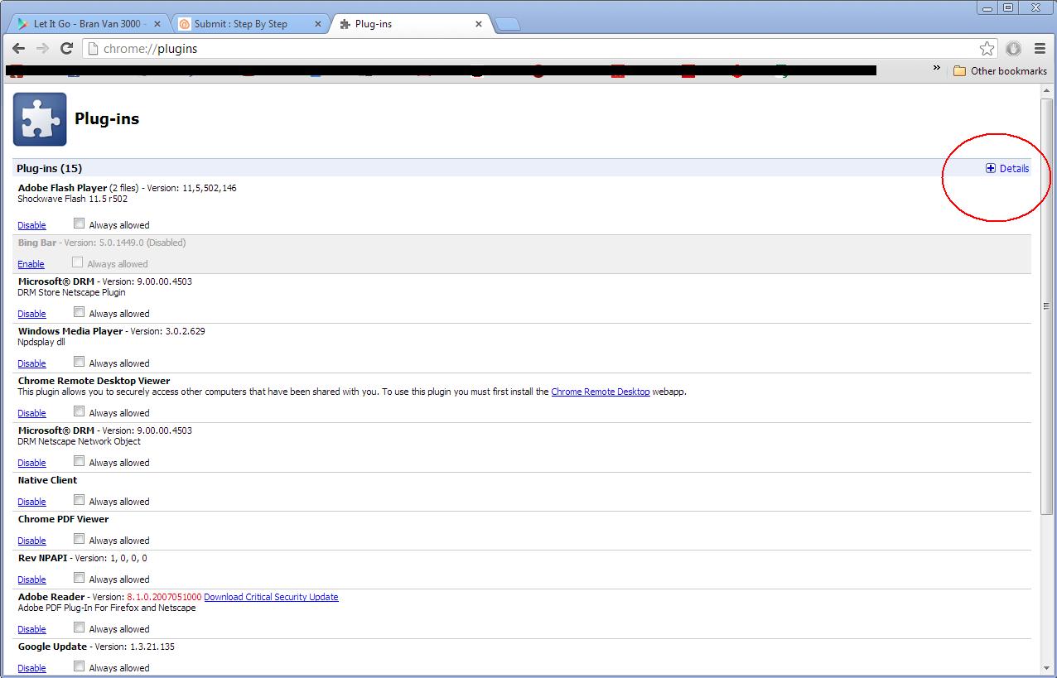The image size is (1057, 678).
Task: Open a new tab with the new-tab button
Action: click(x=507, y=24)
